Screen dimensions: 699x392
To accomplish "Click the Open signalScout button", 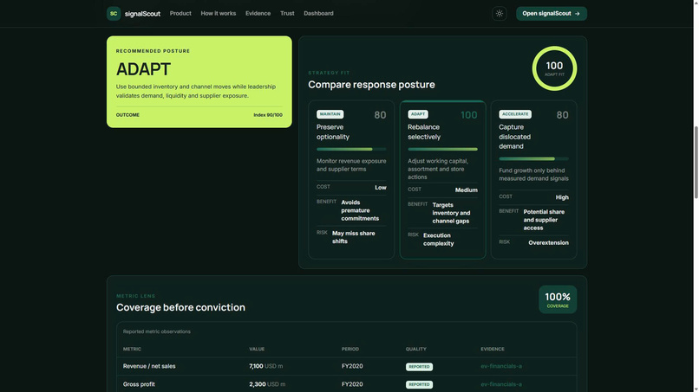I will (552, 13).
